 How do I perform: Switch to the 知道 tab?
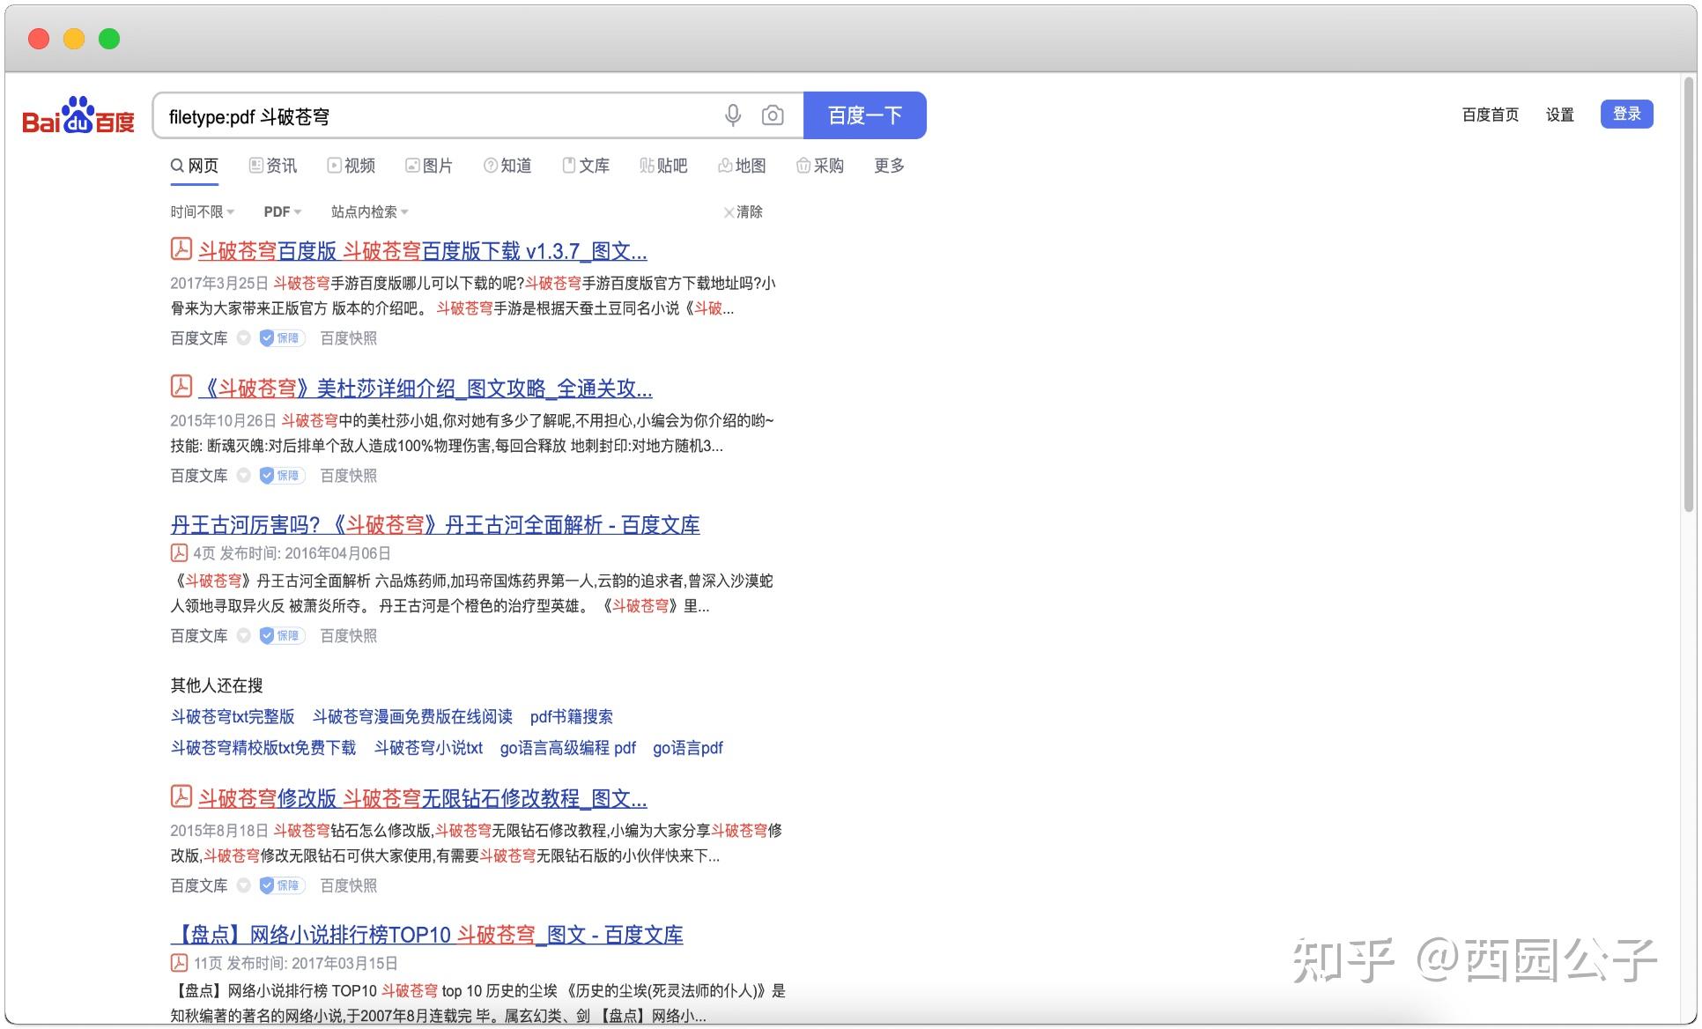pos(507,166)
